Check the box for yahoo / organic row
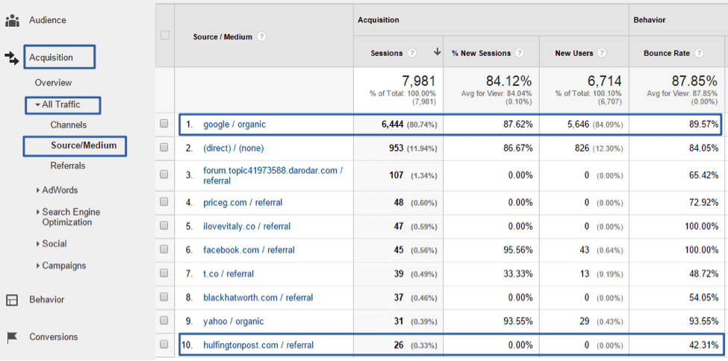The height and width of the screenshot is (361, 728). coord(164,321)
